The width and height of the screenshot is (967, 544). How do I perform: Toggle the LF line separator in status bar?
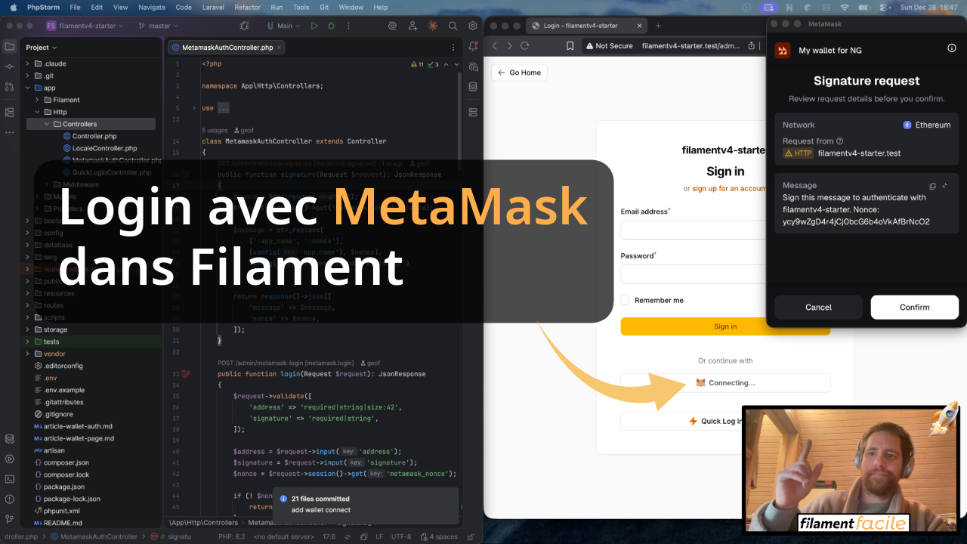tap(378, 536)
